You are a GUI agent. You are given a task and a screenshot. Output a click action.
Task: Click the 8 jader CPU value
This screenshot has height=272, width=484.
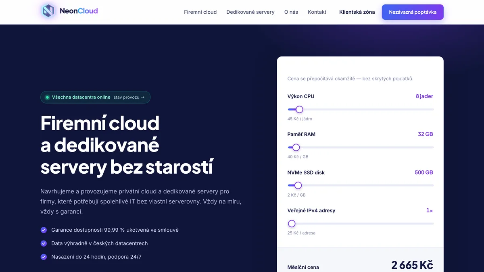pyautogui.click(x=424, y=96)
